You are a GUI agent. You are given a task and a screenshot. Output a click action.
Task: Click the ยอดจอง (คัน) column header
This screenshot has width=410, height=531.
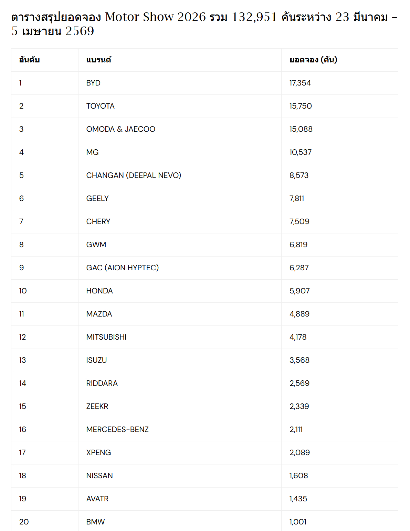pos(313,60)
